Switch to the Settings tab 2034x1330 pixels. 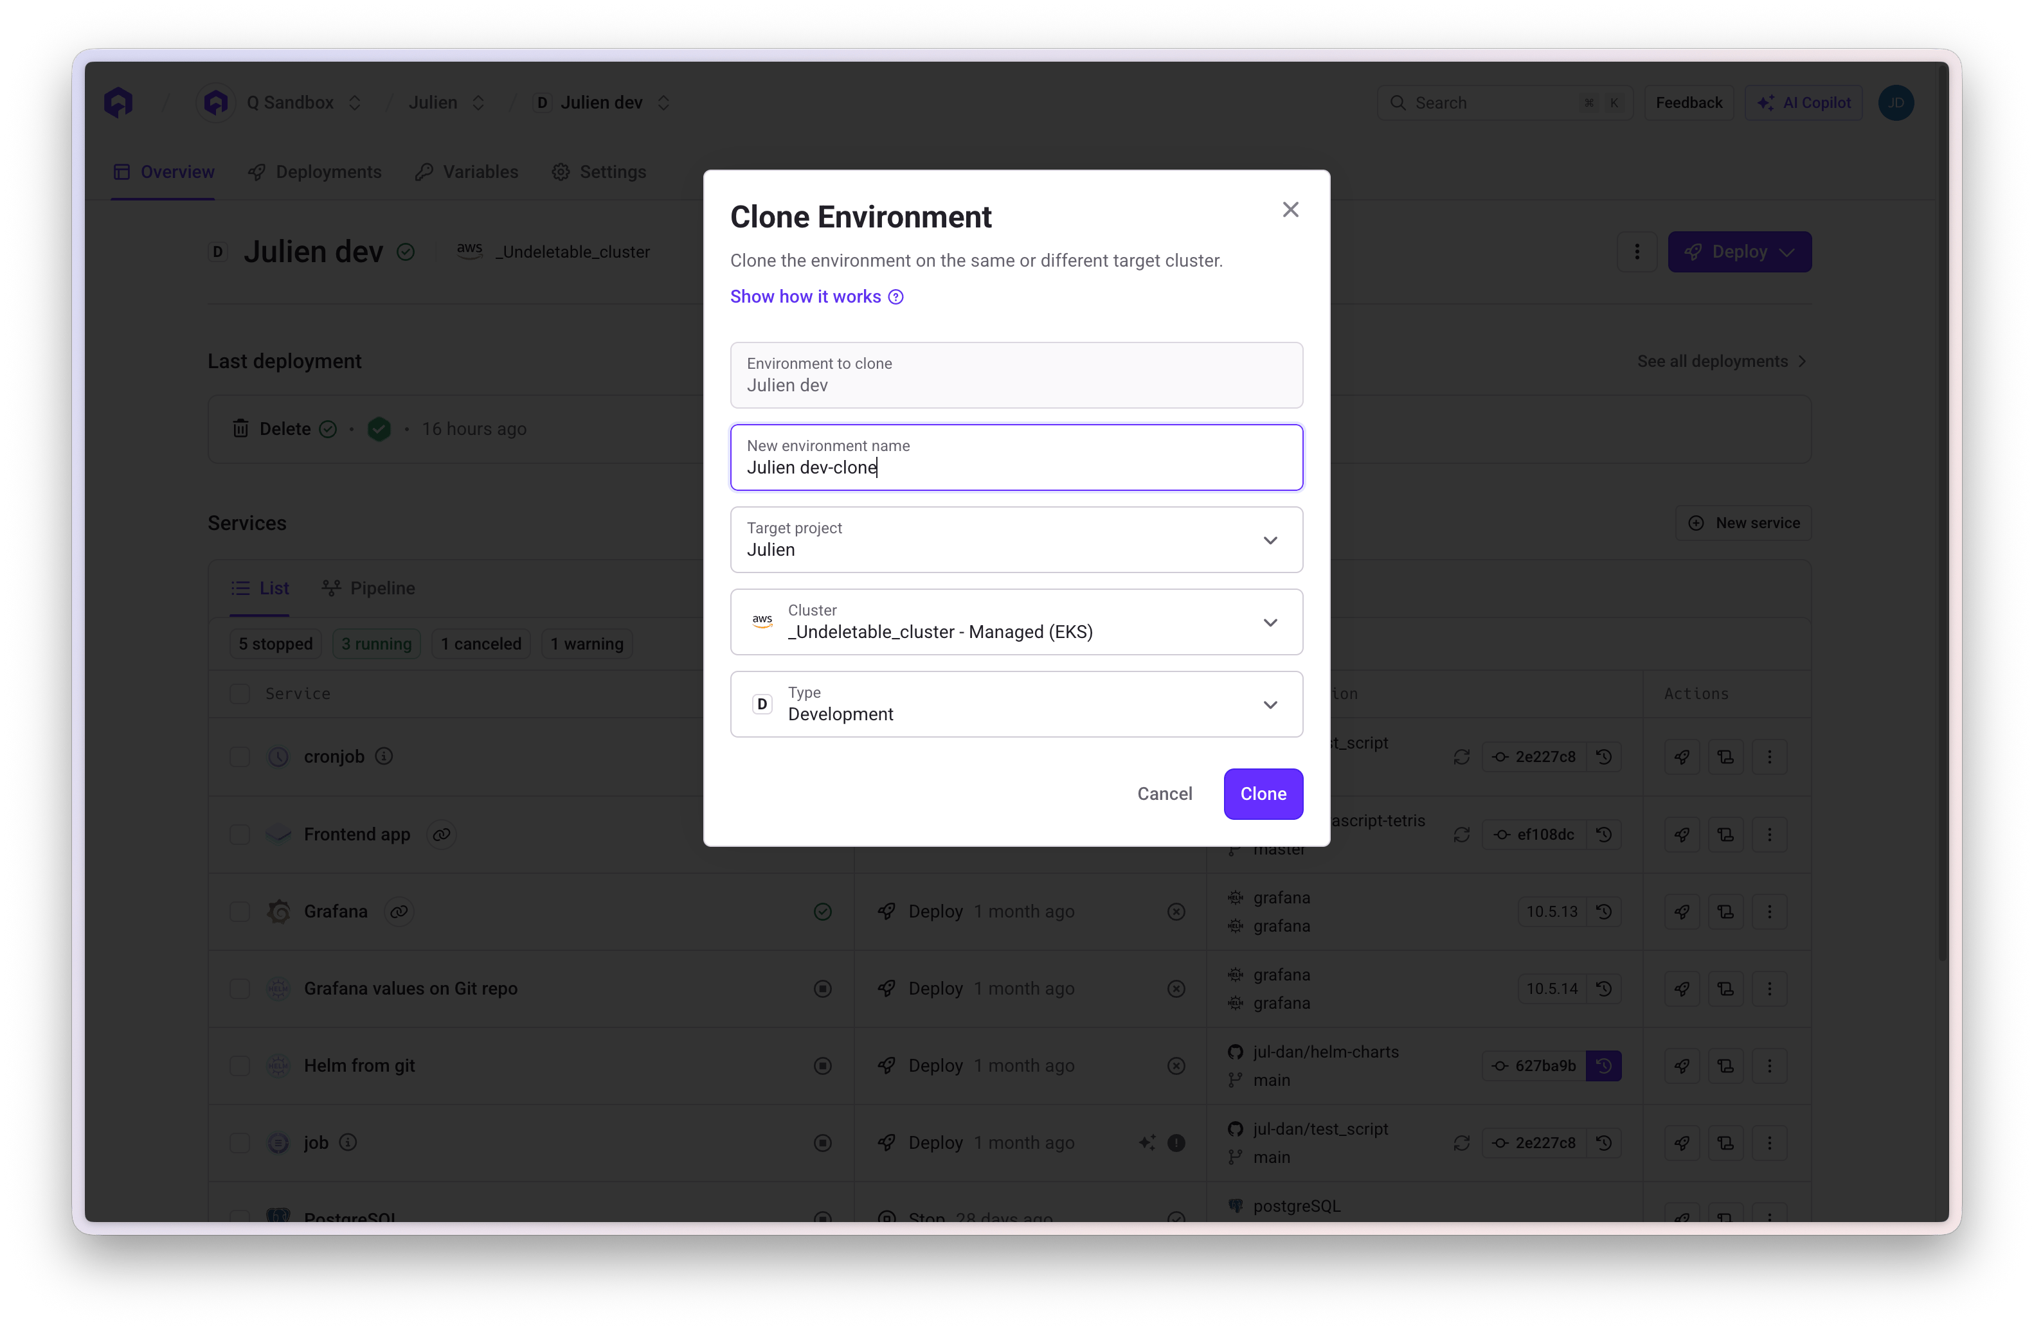599,172
